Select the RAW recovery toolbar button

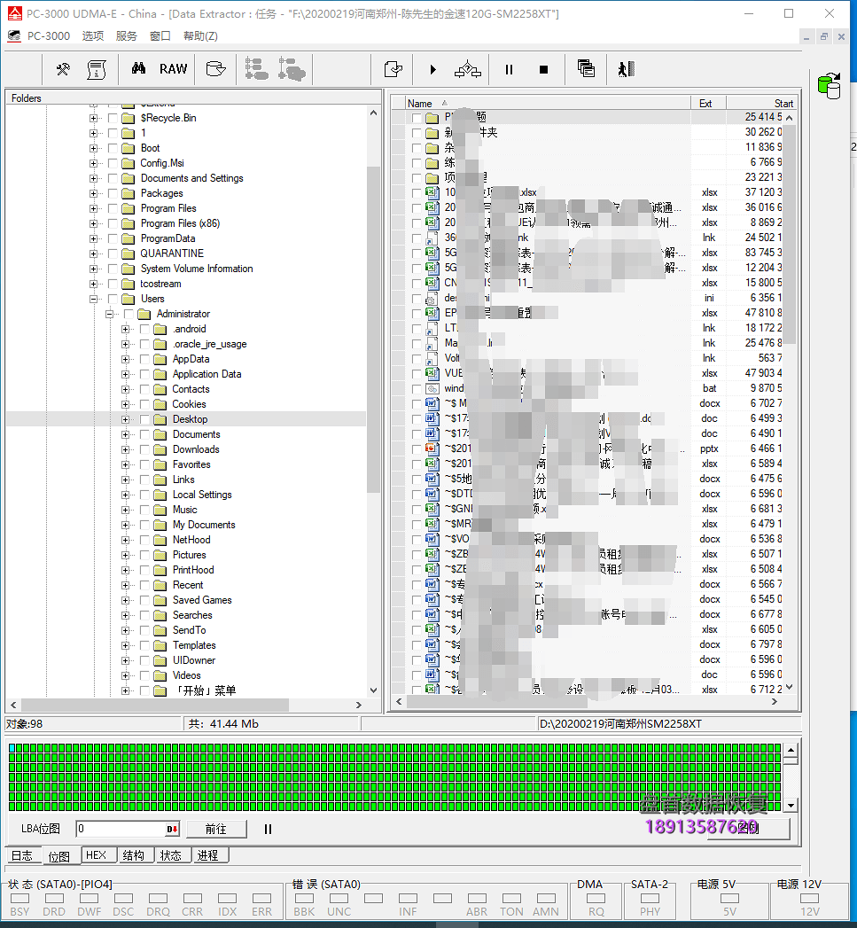tap(174, 69)
